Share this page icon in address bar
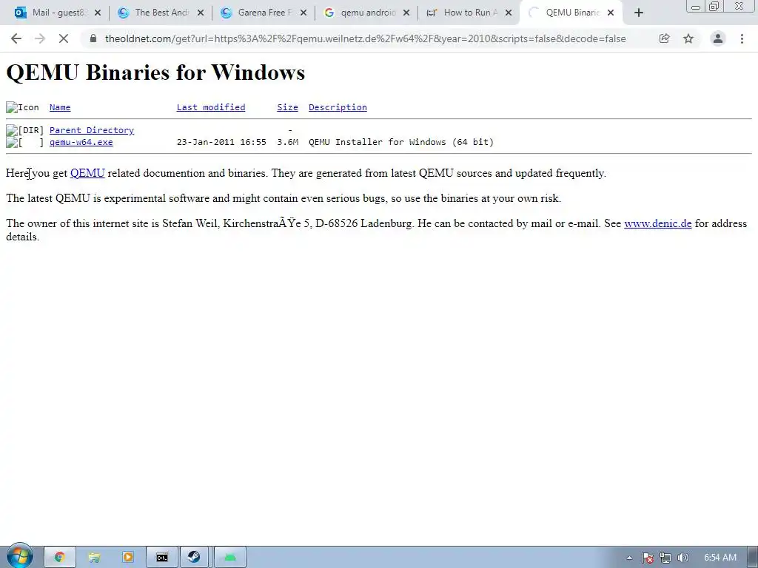The image size is (758, 568). click(x=664, y=38)
